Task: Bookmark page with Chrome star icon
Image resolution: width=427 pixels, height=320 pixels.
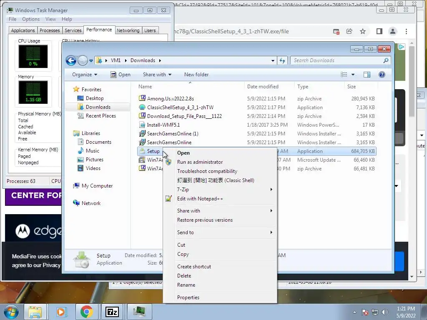Action: click(363, 31)
